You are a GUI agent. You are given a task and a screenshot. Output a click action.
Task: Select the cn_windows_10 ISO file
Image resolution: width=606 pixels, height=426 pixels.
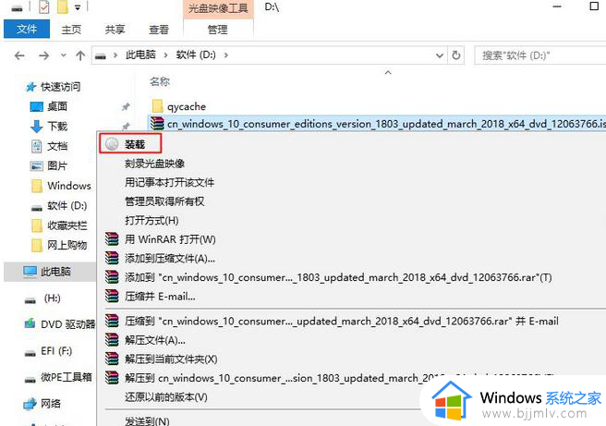(x=377, y=123)
